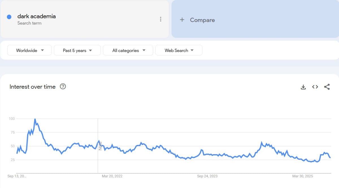Click the highest peak at 100 on chart

tap(35, 119)
